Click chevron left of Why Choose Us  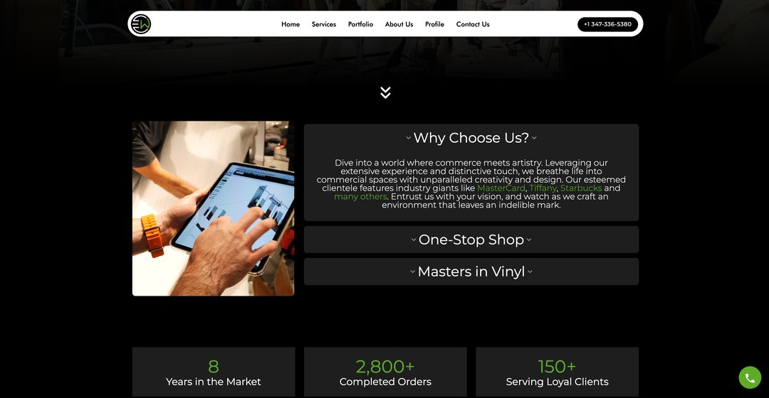(408, 138)
